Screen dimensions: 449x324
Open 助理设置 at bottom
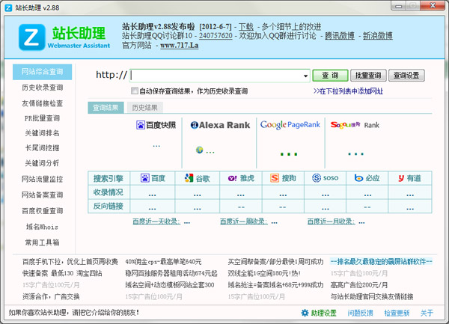tap(324, 313)
